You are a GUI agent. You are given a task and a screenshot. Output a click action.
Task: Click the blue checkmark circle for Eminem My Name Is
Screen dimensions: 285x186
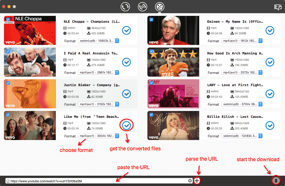[x=270, y=30]
